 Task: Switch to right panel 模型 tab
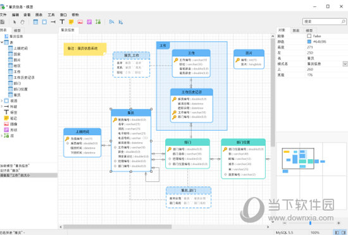click(x=309, y=30)
